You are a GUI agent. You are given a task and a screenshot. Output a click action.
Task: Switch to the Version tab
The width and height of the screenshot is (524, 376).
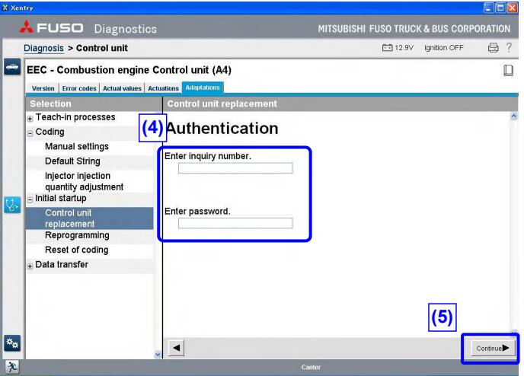point(43,88)
